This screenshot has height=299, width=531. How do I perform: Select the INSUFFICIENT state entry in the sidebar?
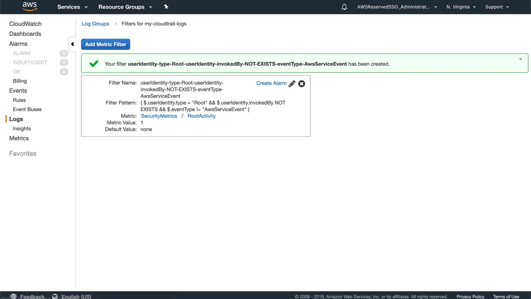[30, 62]
